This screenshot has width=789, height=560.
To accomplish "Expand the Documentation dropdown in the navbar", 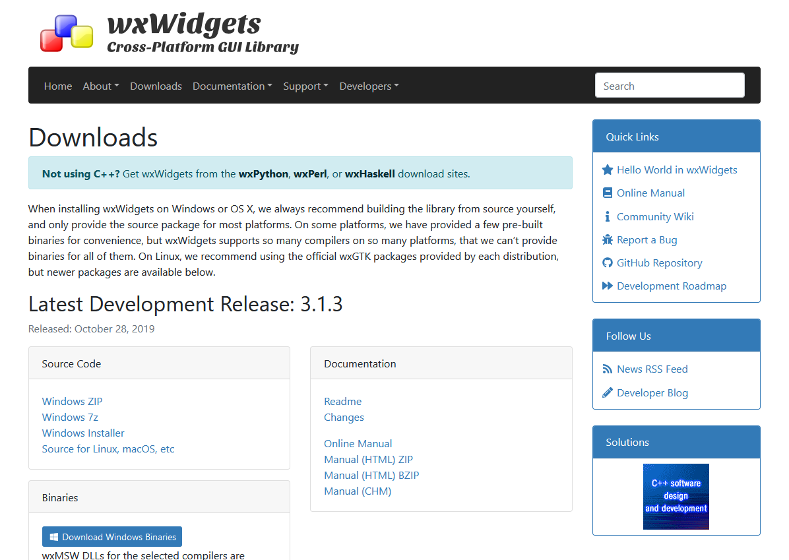I will pyautogui.click(x=232, y=86).
